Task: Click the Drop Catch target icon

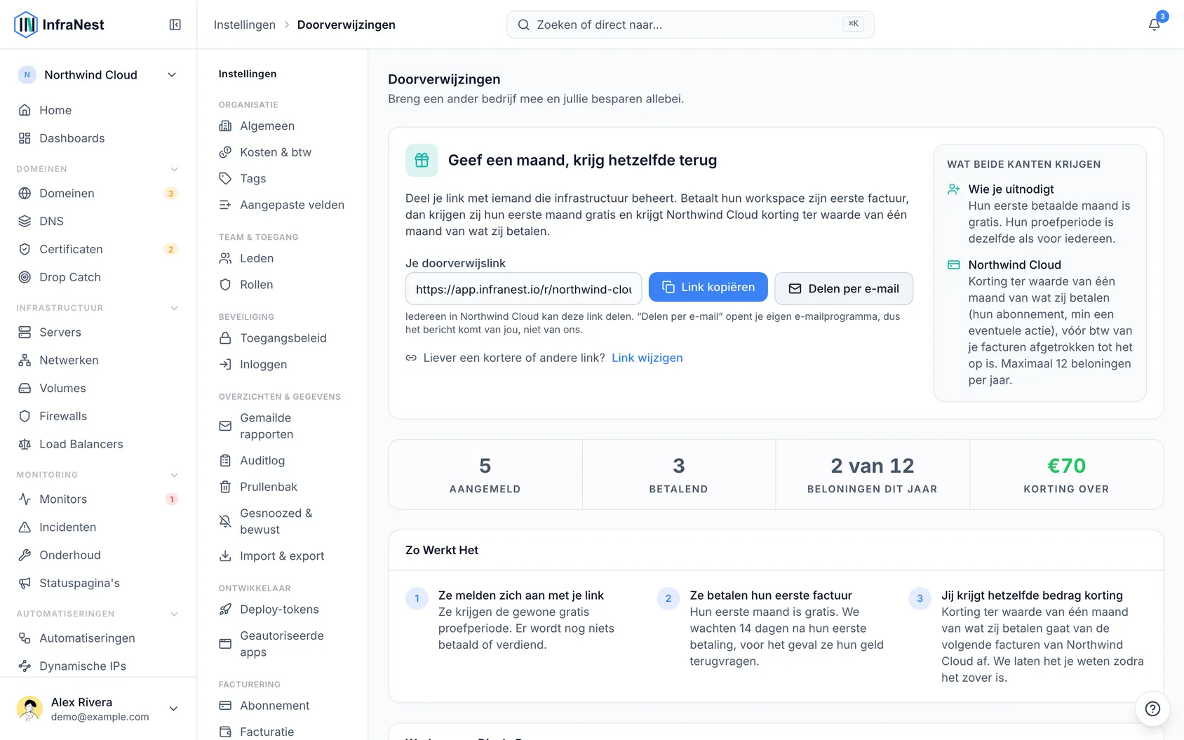Action: pos(25,277)
